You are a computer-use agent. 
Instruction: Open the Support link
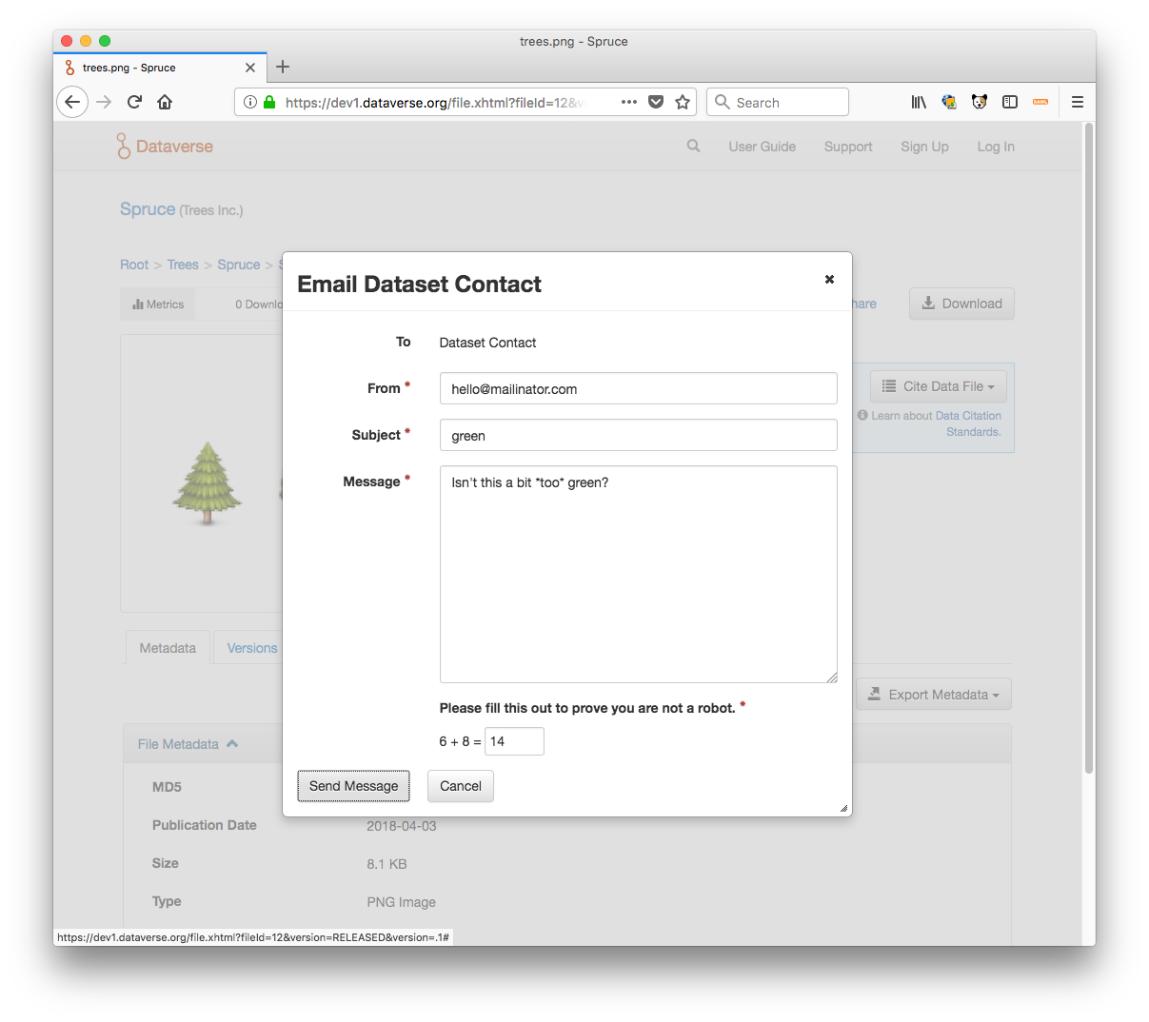(x=848, y=147)
